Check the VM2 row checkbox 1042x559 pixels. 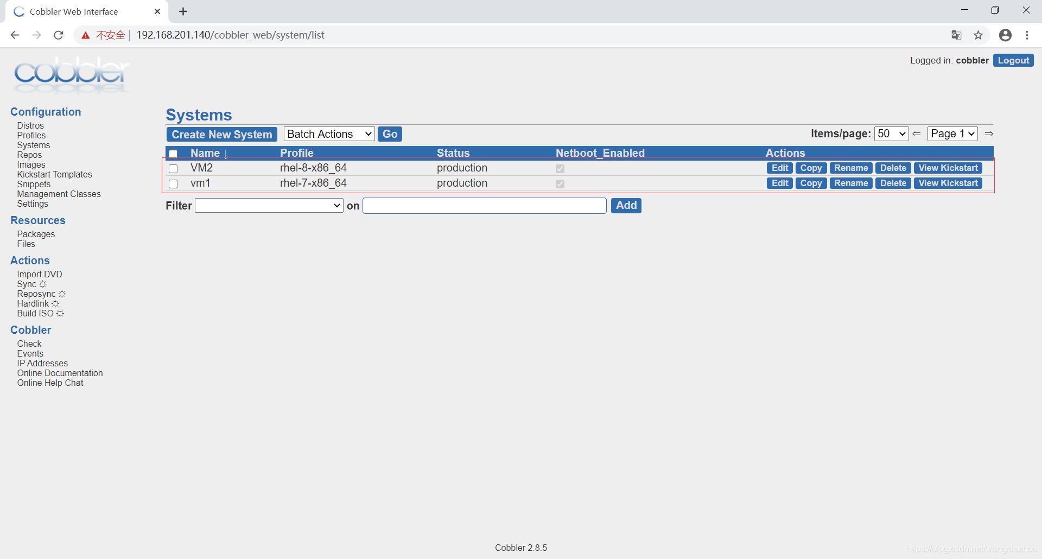tap(173, 169)
